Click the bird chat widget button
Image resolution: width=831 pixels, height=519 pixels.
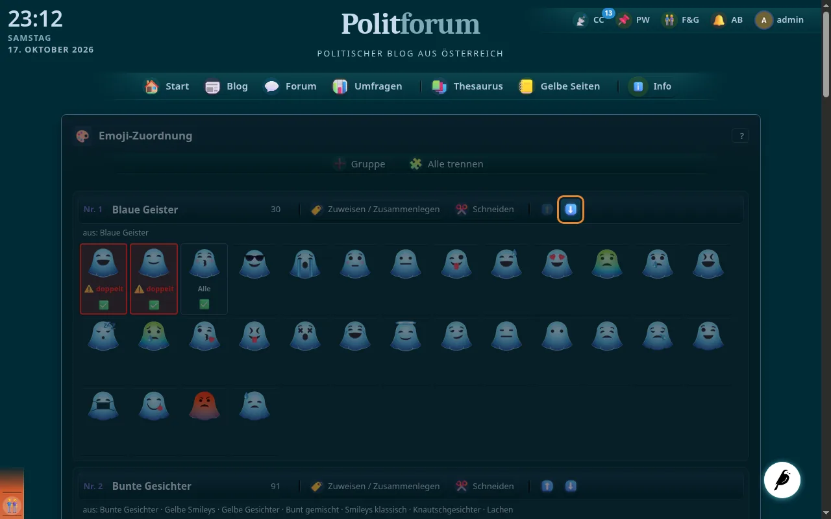[782, 480]
